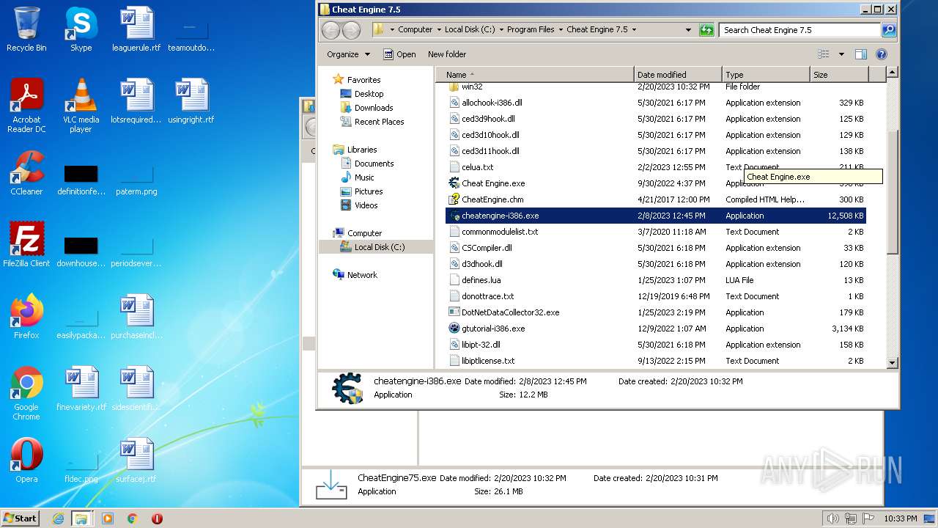Viewport: 938px width, 528px height.
Task: Refresh the Cheat Engine 7.5 folder
Action: click(x=706, y=30)
